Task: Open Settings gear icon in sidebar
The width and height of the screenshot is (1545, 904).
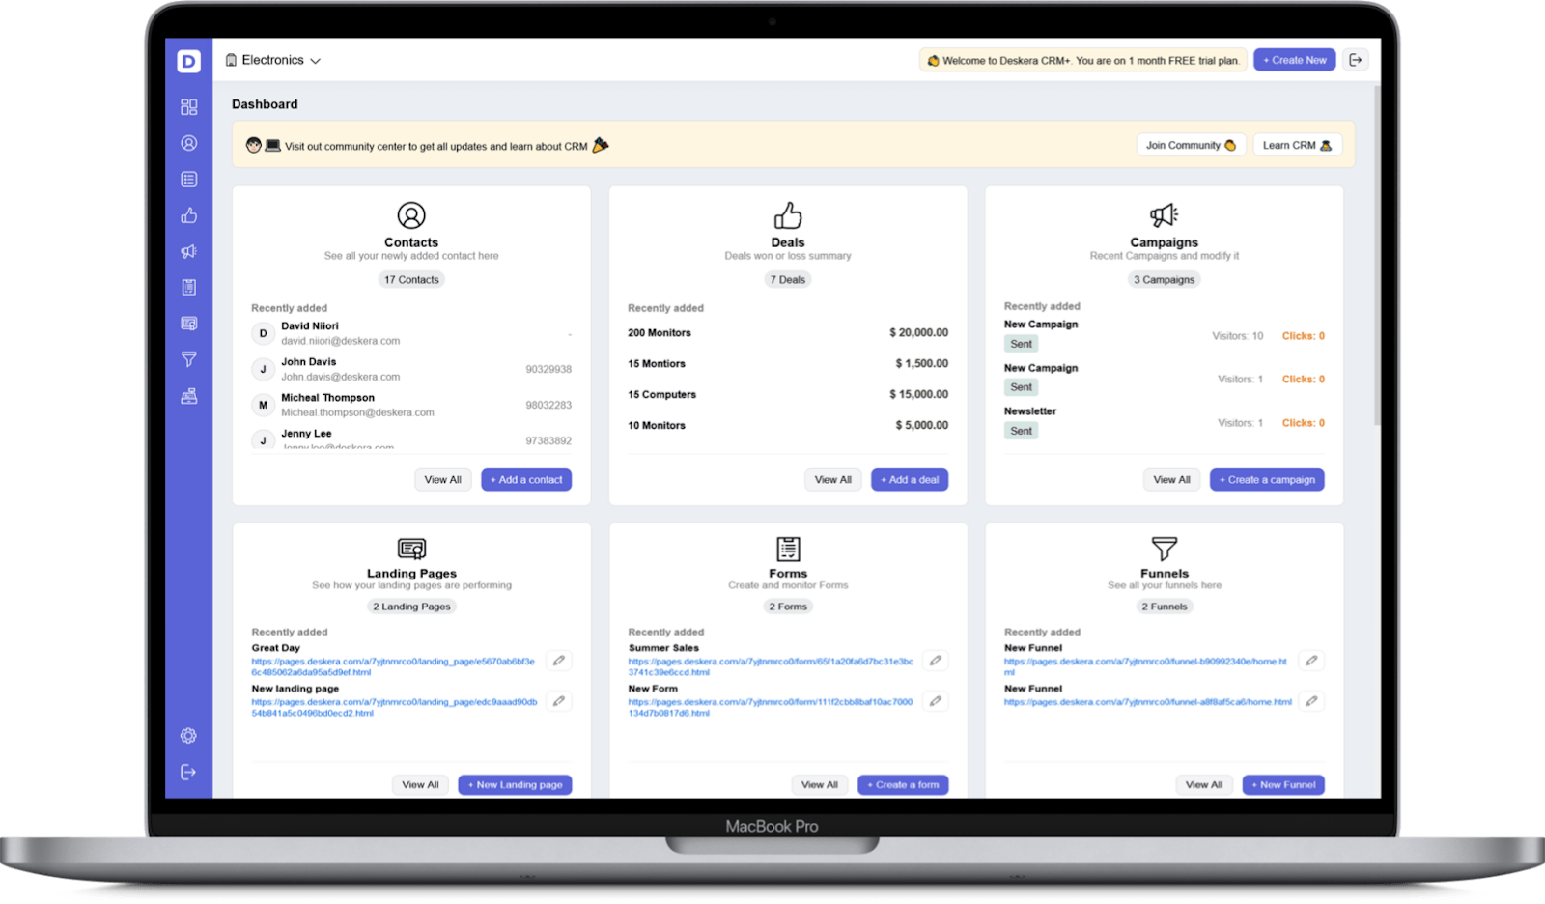Action: click(189, 736)
